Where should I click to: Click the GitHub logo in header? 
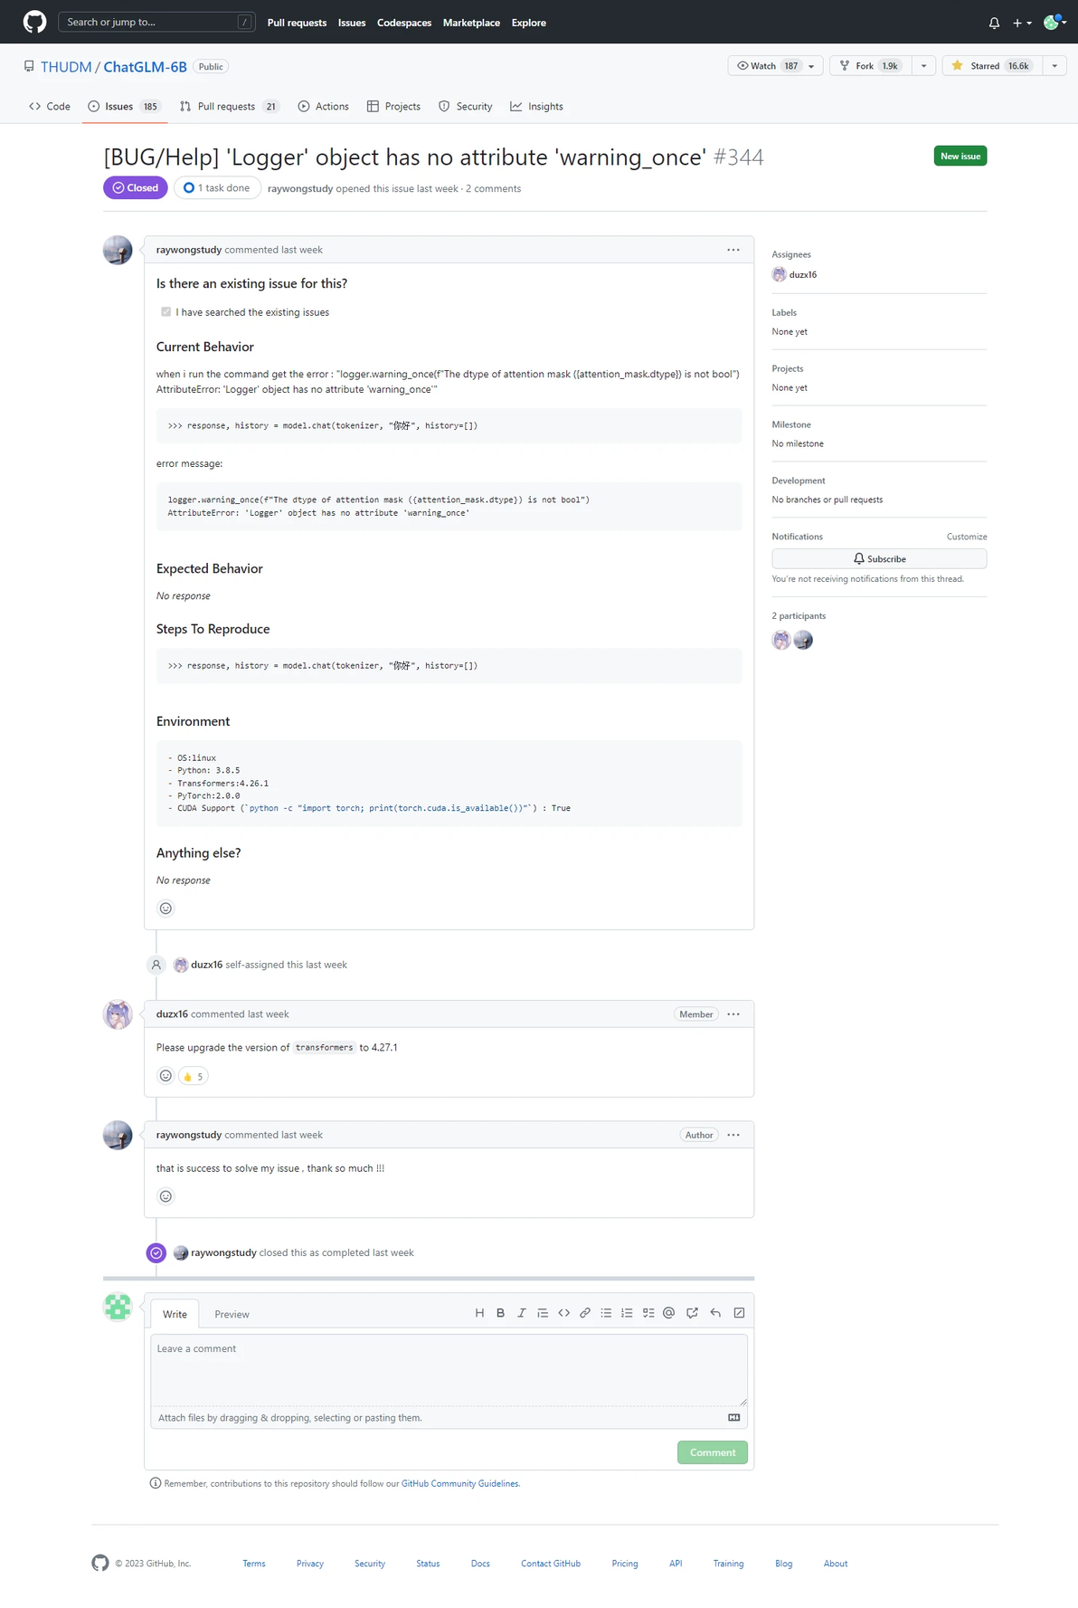click(34, 22)
